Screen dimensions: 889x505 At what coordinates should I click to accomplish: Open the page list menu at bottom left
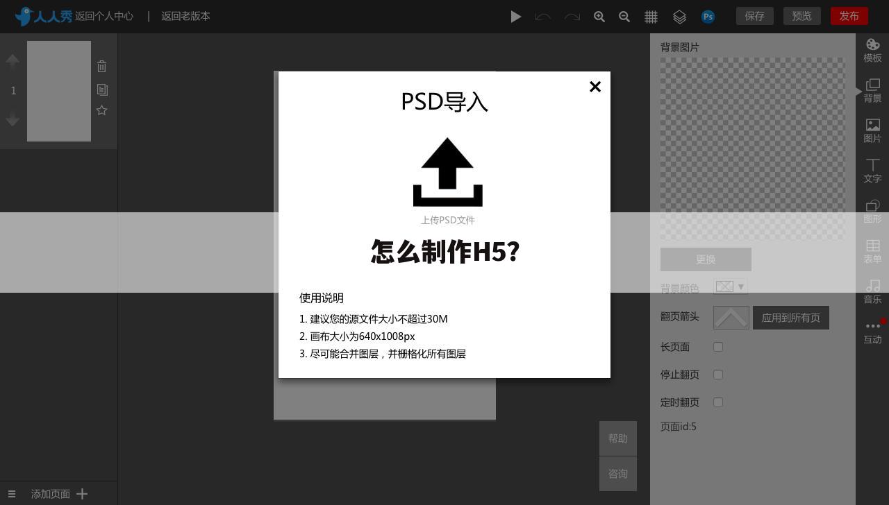(x=12, y=493)
